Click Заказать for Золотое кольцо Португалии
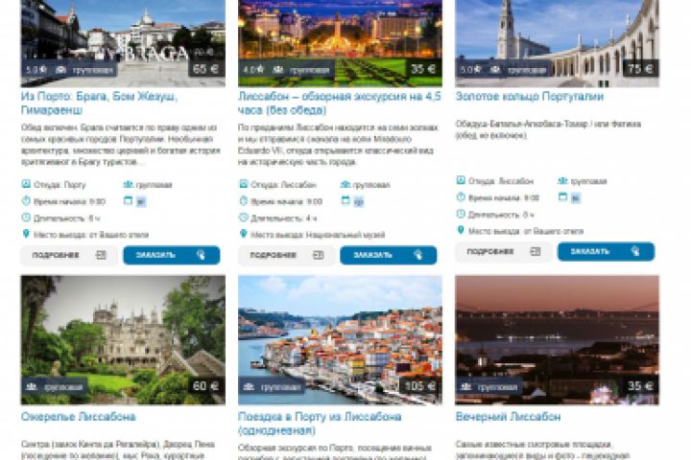The width and height of the screenshot is (691, 460). pos(606,252)
